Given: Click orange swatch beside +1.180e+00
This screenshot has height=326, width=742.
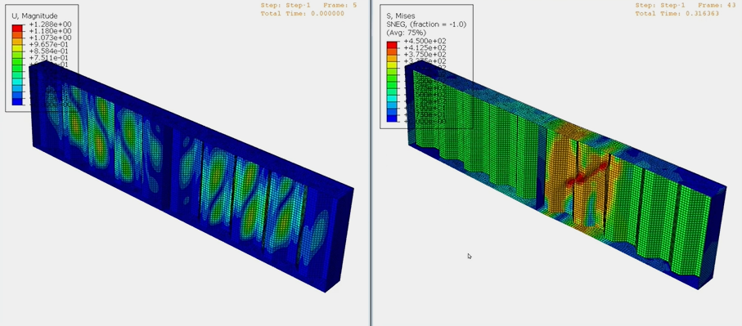Looking at the screenshot, I should 17,34.
